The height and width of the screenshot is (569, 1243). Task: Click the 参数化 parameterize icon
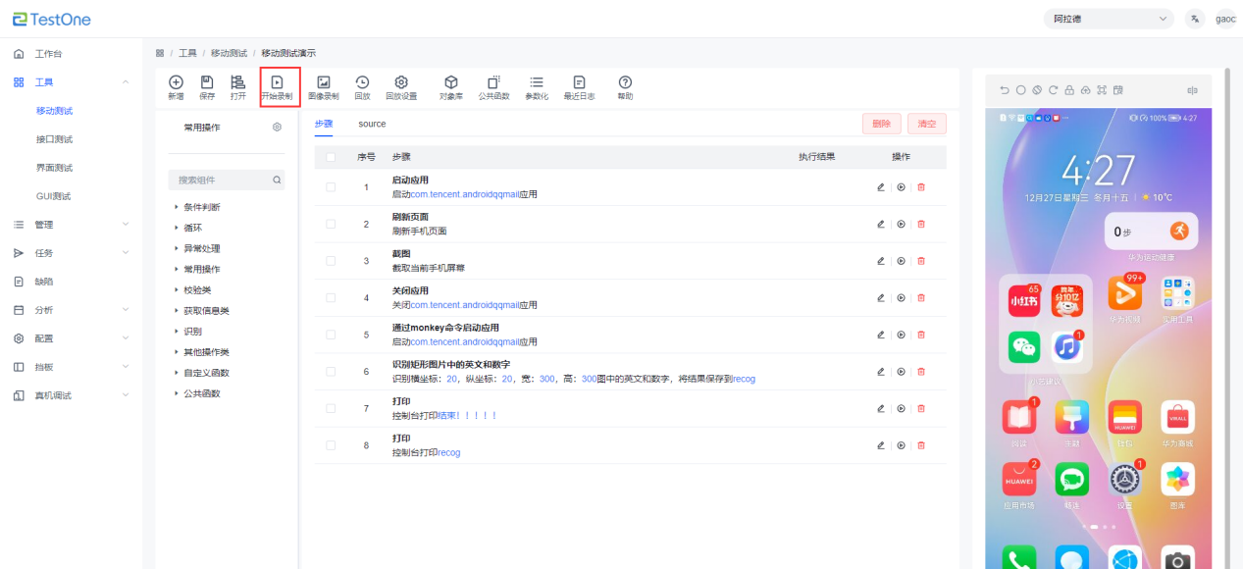(537, 83)
